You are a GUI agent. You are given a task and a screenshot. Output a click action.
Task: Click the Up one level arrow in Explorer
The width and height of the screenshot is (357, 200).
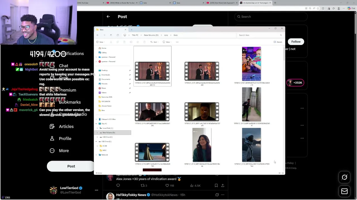click(111, 35)
